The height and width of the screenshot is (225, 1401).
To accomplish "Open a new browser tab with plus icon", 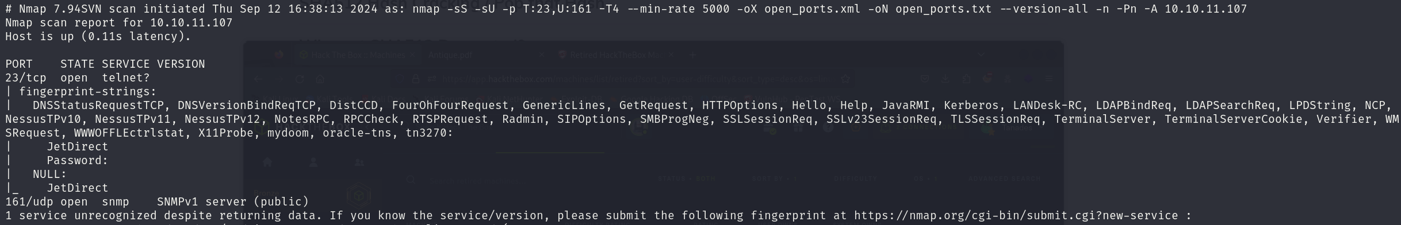I will coord(692,55).
